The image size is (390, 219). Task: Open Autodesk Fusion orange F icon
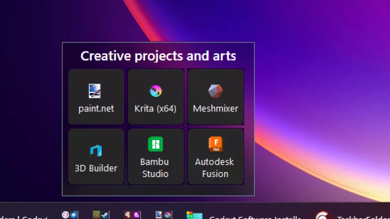[215, 144]
